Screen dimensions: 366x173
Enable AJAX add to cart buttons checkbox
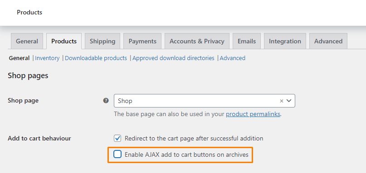pos(117,154)
